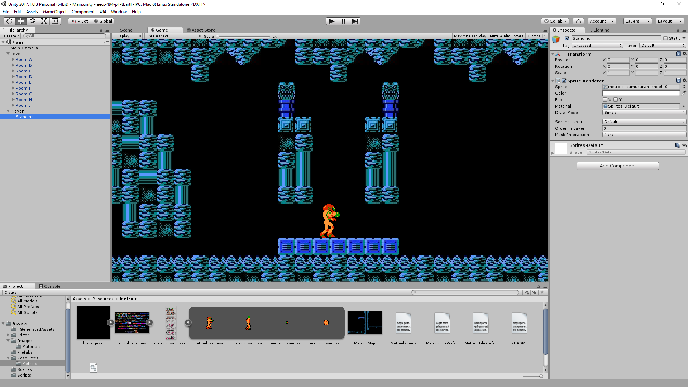This screenshot has height=387, width=688.
Task: Pick color with the eyedropper
Action: (684, 93)
